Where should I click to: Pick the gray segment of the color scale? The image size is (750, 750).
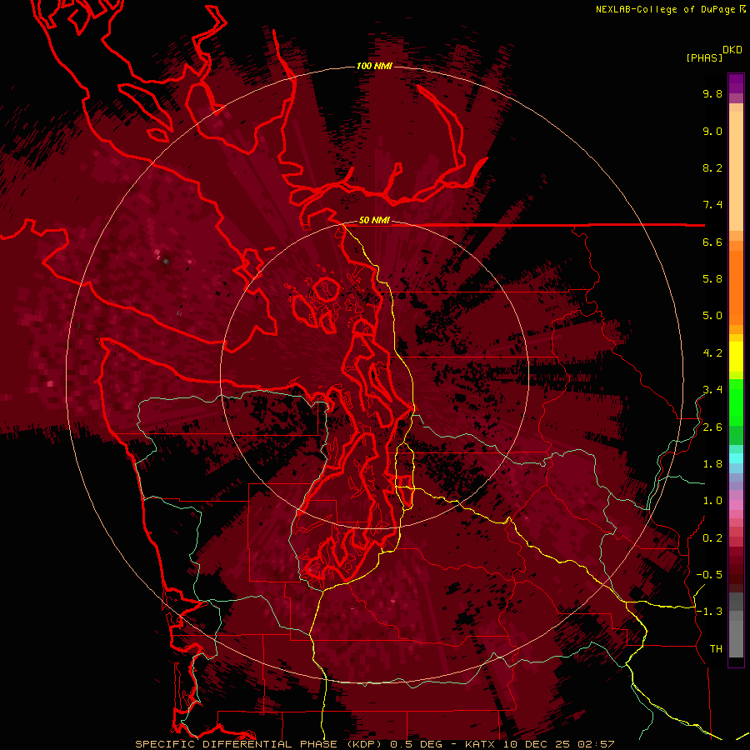coord(736,624)
